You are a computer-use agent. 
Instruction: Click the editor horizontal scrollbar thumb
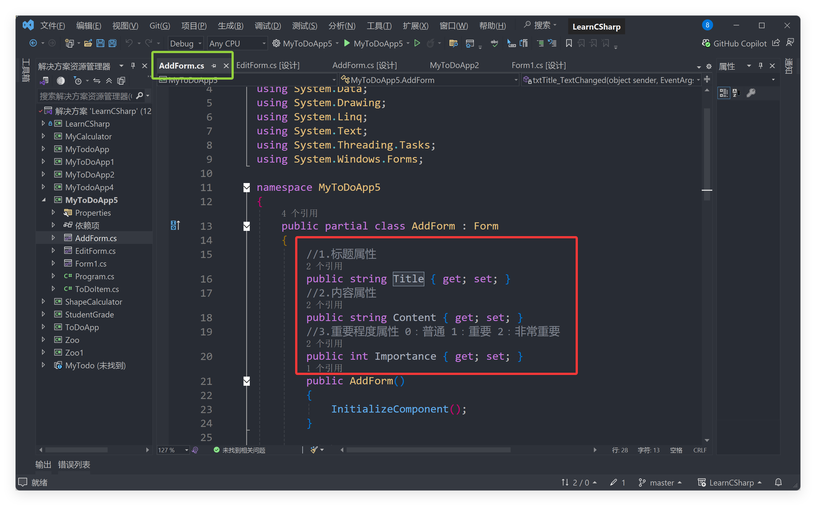click(428, 450)
